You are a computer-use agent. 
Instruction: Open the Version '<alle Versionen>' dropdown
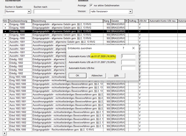tap(130, 12)
